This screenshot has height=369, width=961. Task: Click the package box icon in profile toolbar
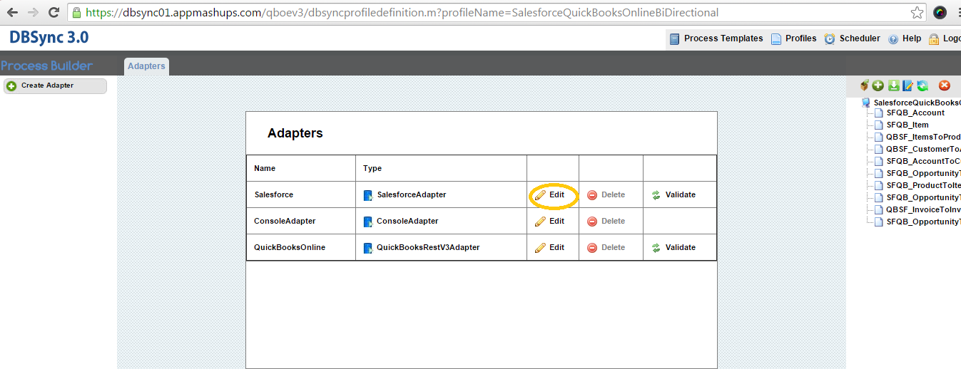(x=865, y=85)
